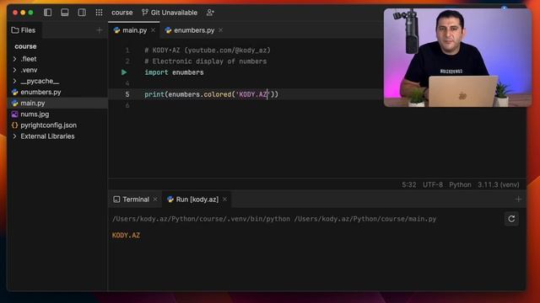Click the rerun refresh icon
The image size is (540, 303).
click(511, 219)
